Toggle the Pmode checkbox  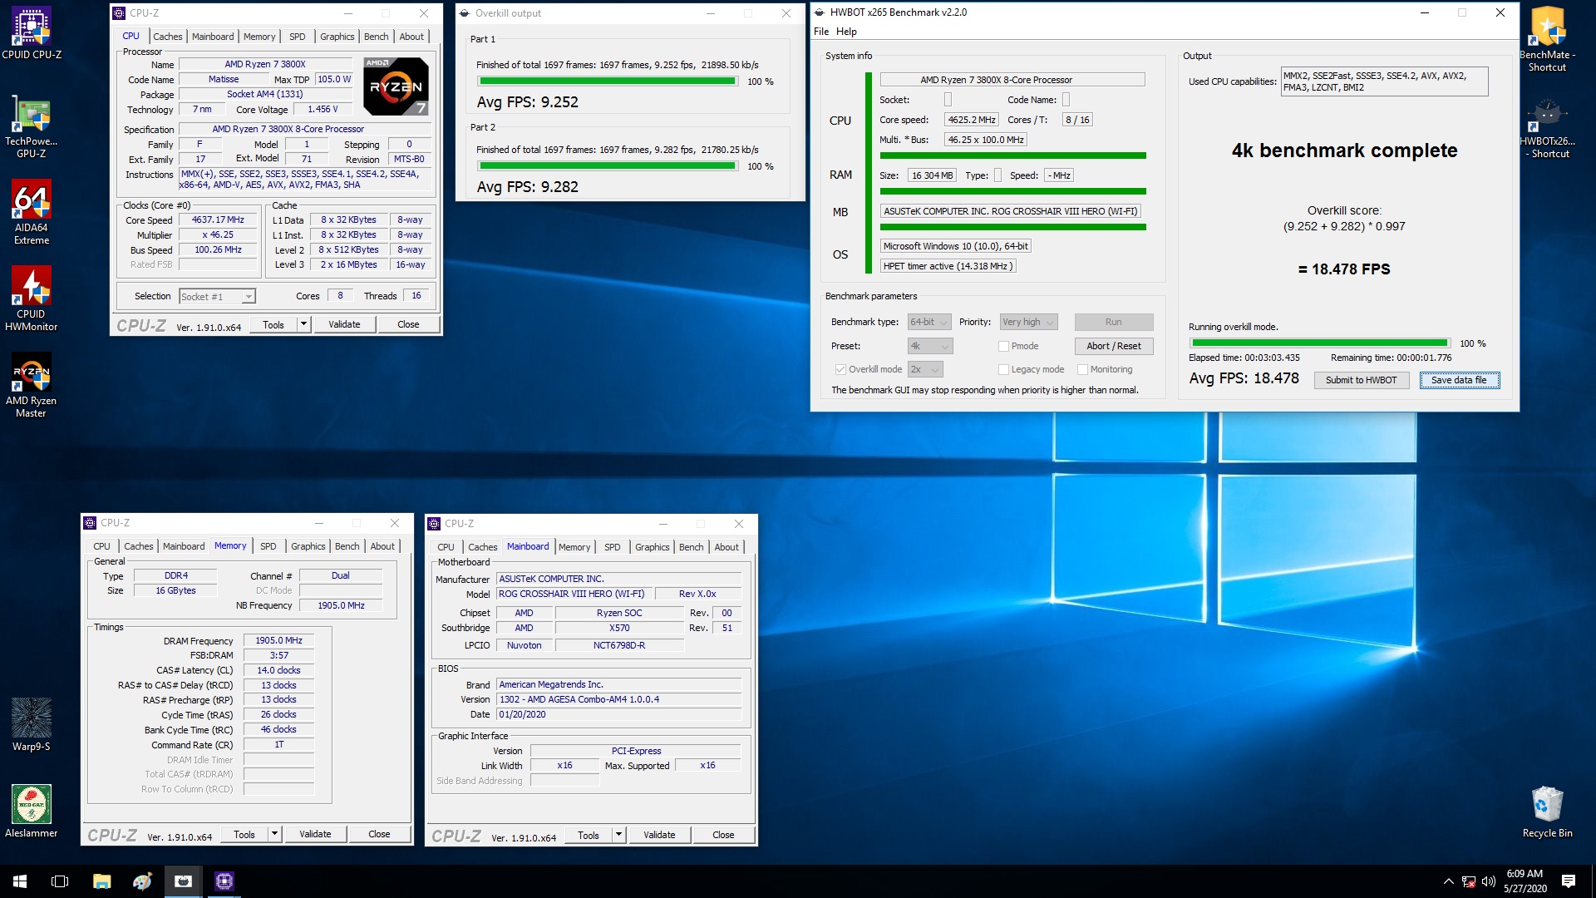pos(1003,346)
